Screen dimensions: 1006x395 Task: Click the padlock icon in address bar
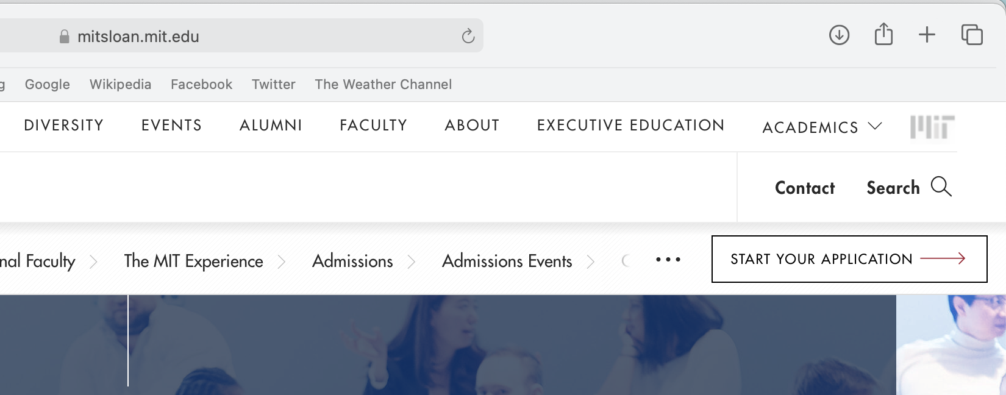(64, 37)
